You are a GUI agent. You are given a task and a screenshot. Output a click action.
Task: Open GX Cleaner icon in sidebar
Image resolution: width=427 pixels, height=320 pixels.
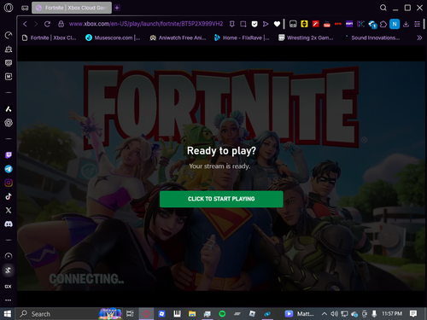[9, 49]
